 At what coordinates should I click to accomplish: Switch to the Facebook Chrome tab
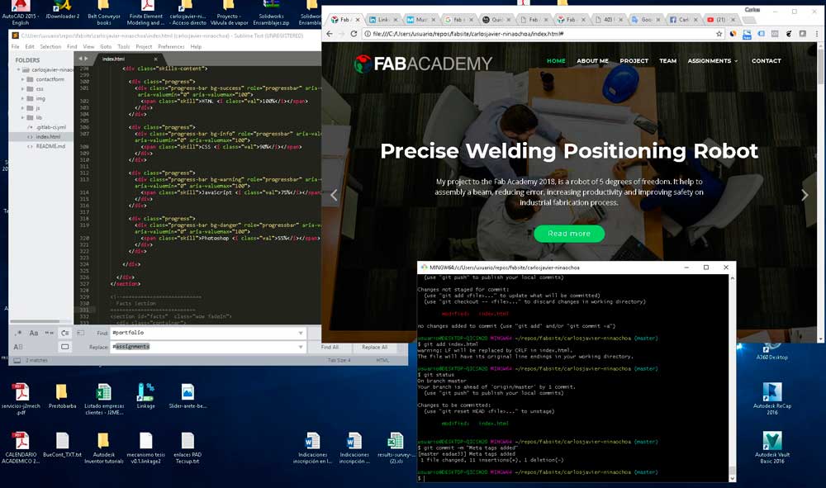(683, 20)
